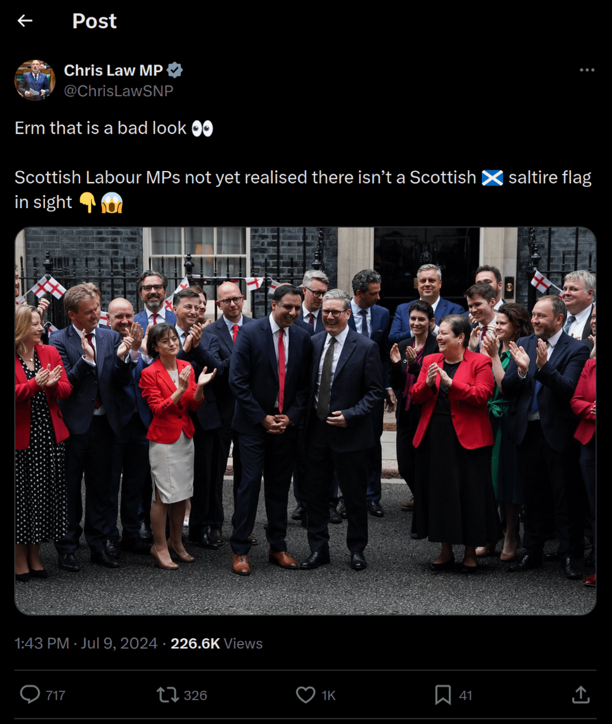Click the 717 replies count
This screenshot has width=612, height=724.
coord(56,696)
